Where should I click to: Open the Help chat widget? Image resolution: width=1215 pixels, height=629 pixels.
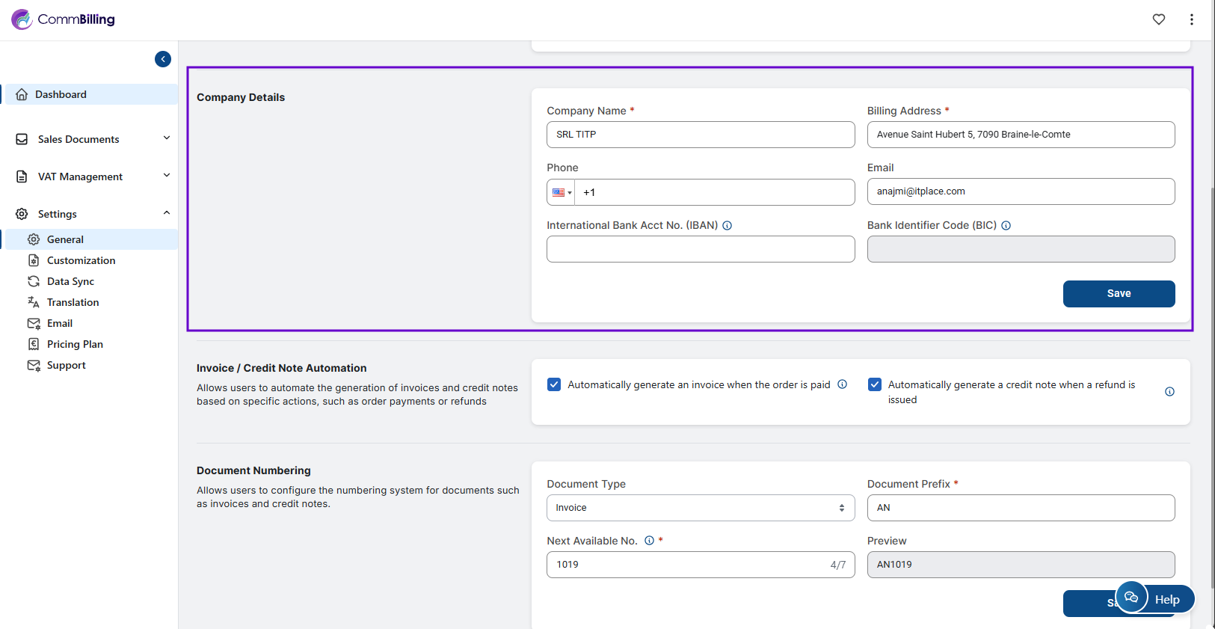(1155, 599)
